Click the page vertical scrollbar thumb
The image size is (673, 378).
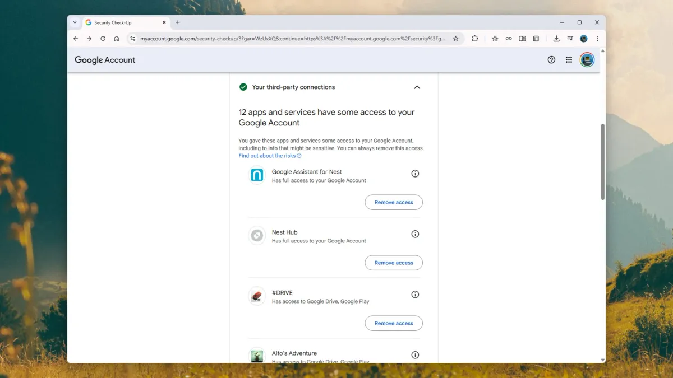(x=603, y=162)
